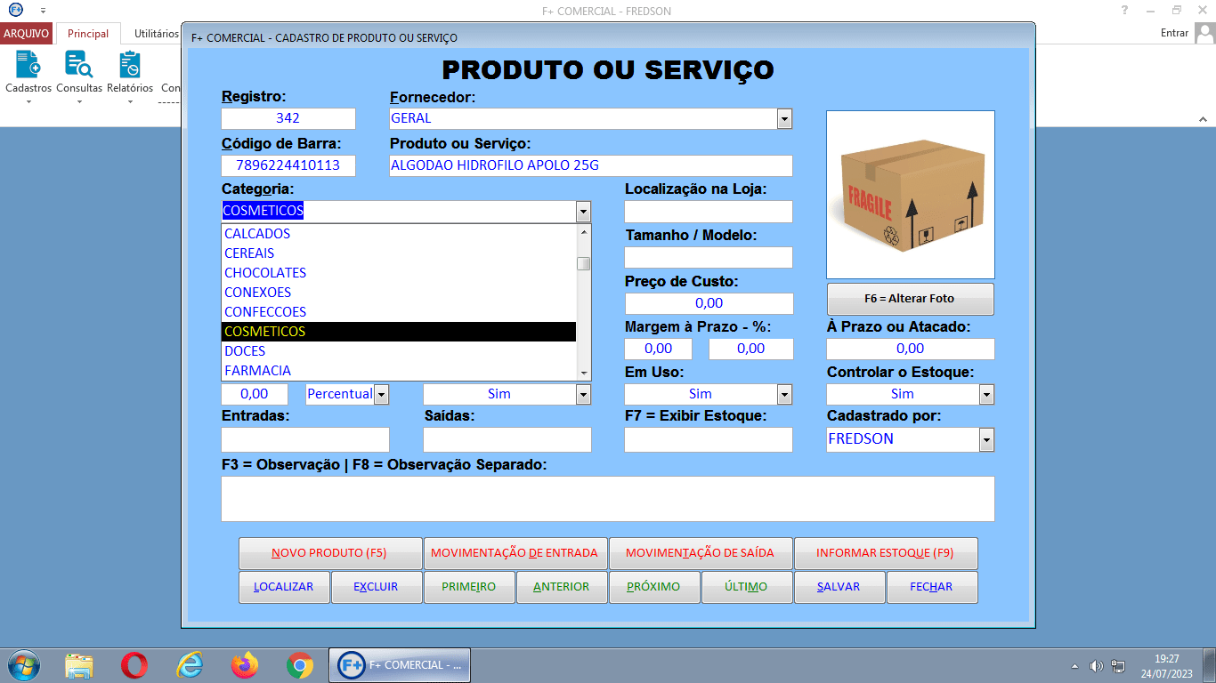This screenshot has height=683, width=1216.
Task: Select COSMETICOS in category list
Action: click(399, 332)
